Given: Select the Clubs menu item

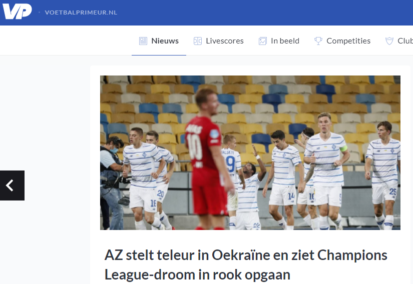Looking at the screenshot, I should click(405, 41).
